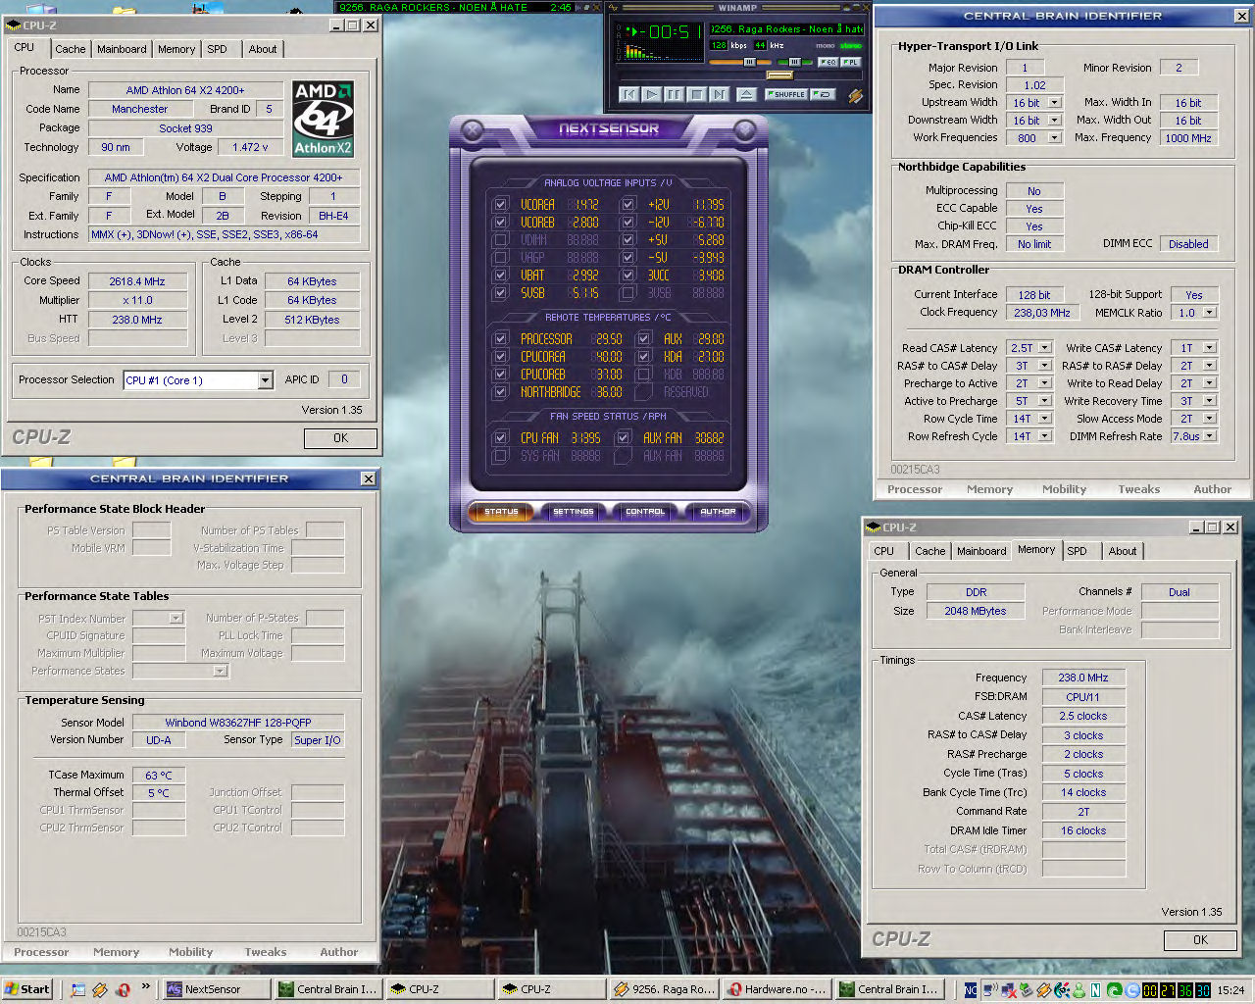
Task: Toggle Winamp shuffle mode
Action: pos(786,94)
